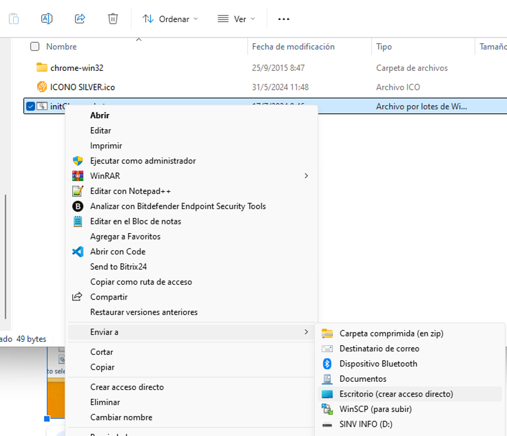Screen dimensions: 507x436
Task: Select Restaurar versiones anteriores
Action: pyautogui.click(x=144, y=312)
